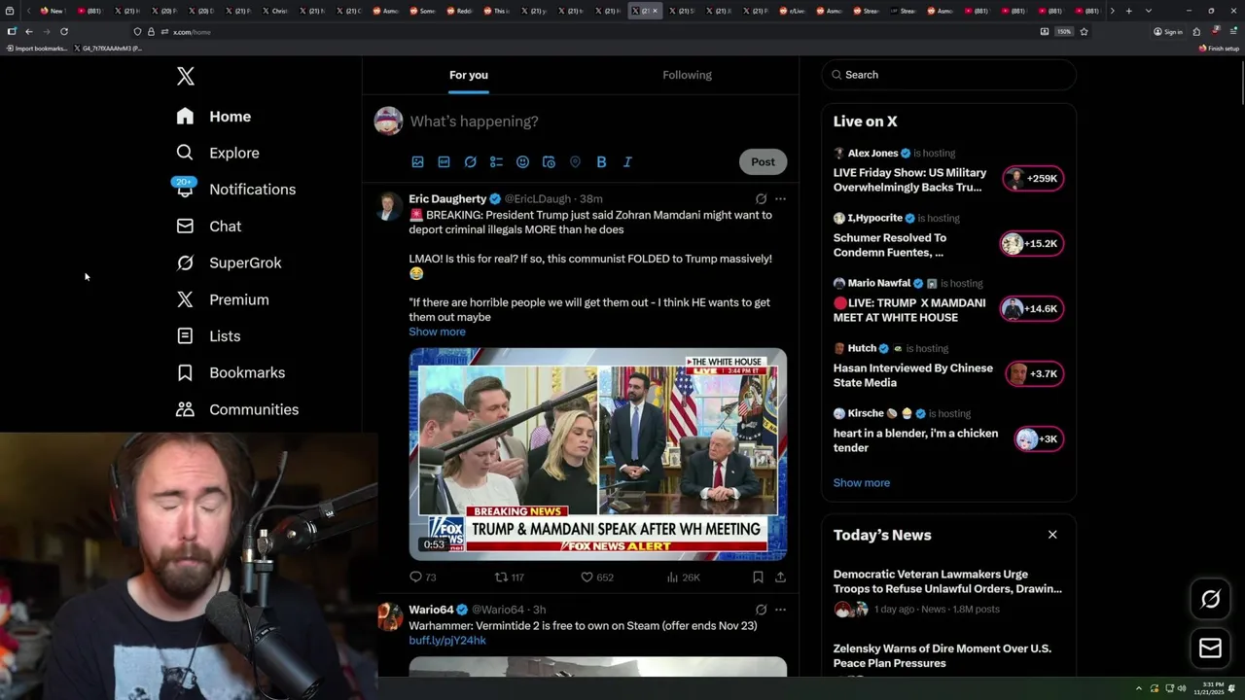Close the Today's News panel
Image resolution: width=1245 pixels, height=700 pixels.
click(1052, 535)
